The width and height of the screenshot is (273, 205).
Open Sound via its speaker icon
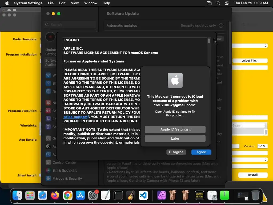[x=48, y=111]
